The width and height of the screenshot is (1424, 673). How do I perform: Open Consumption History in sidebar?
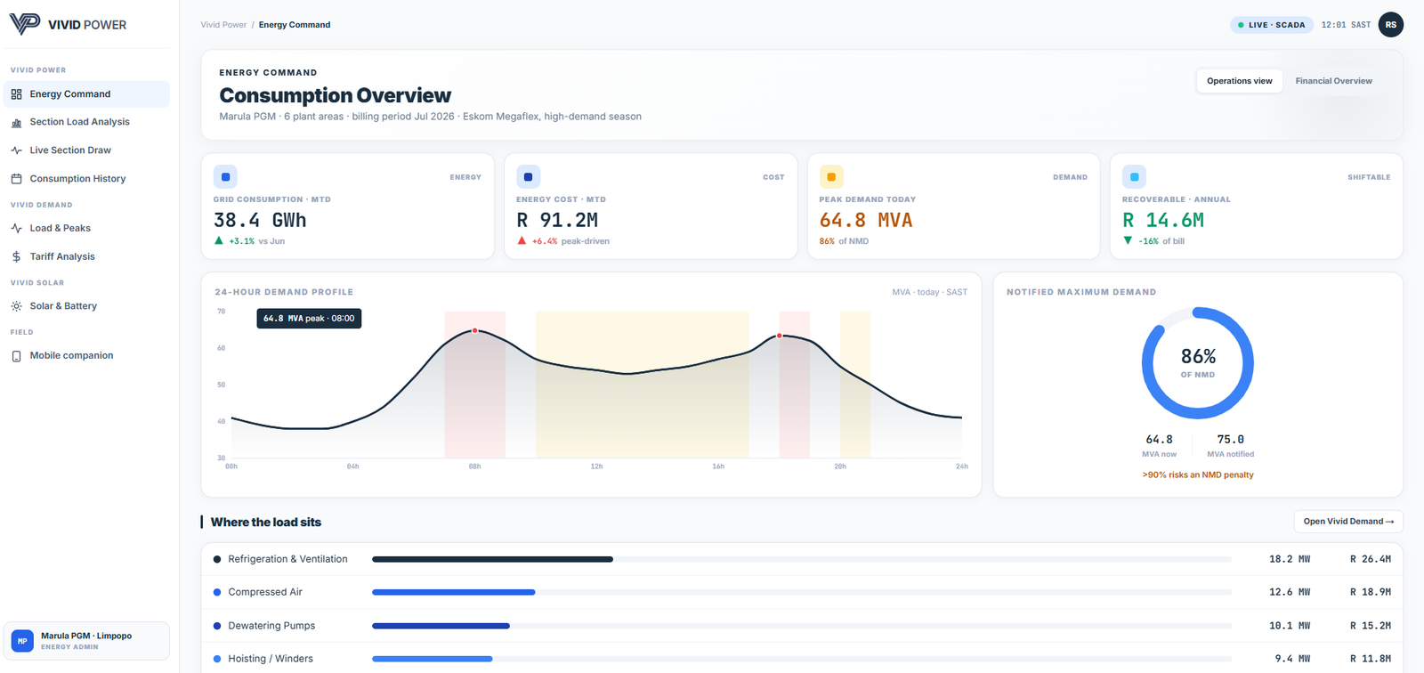click(86, 179)
